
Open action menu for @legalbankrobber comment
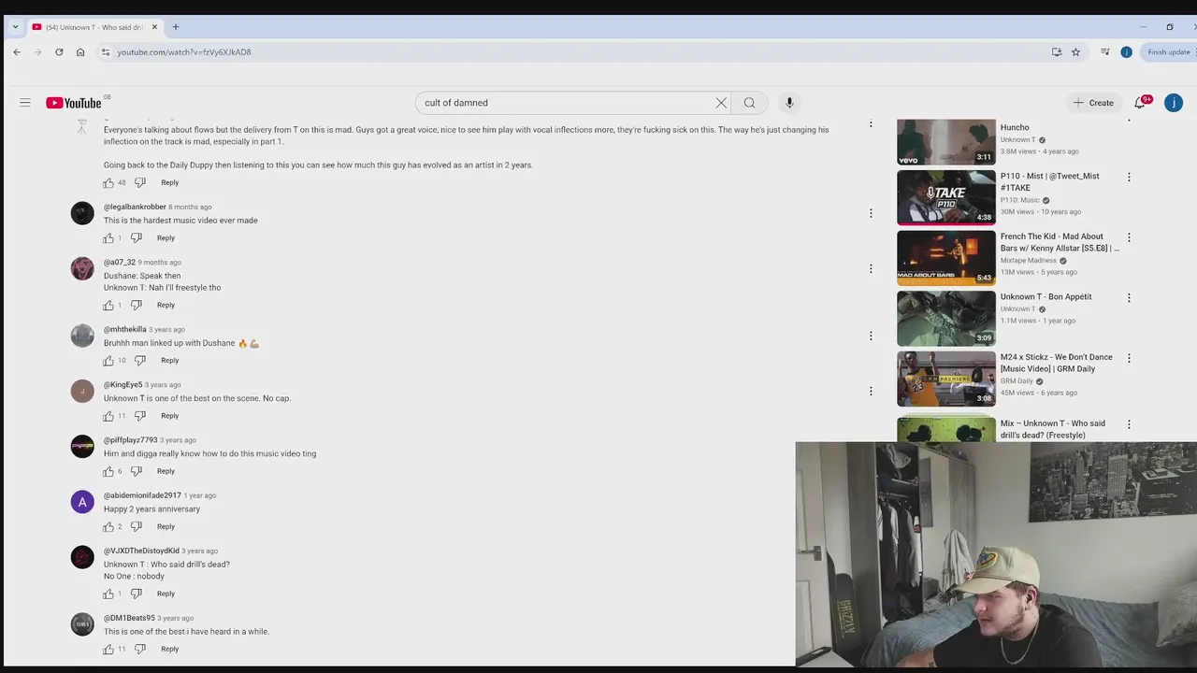coord(871,213)
